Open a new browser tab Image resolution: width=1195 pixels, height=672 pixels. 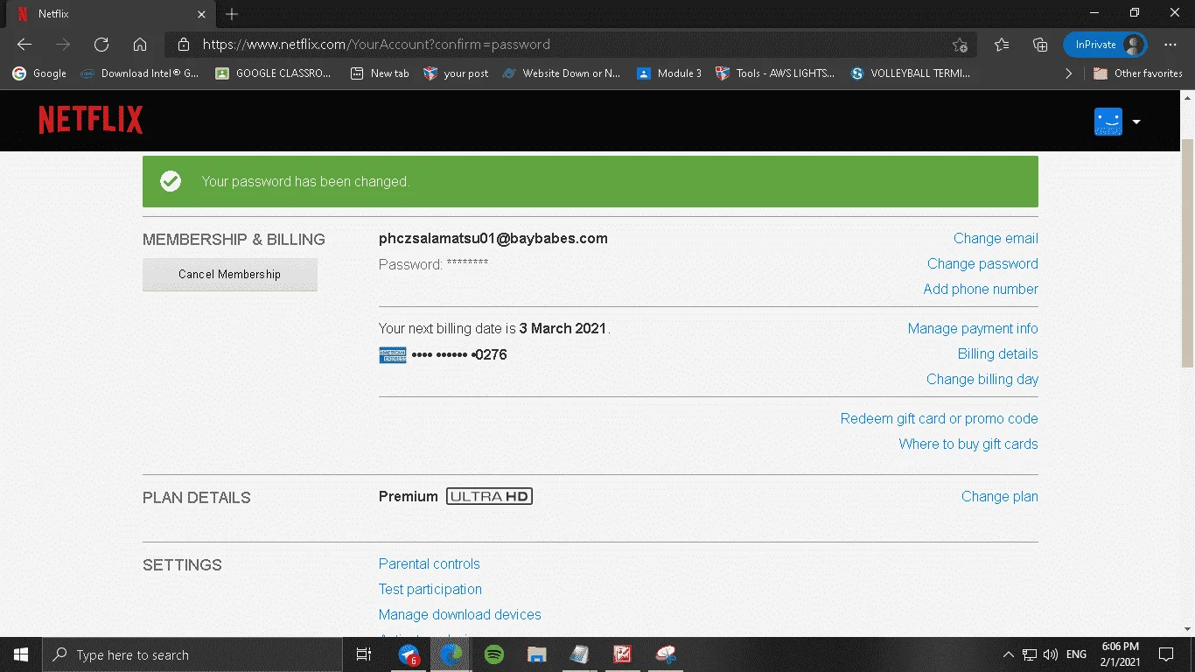tap(232, 14)
